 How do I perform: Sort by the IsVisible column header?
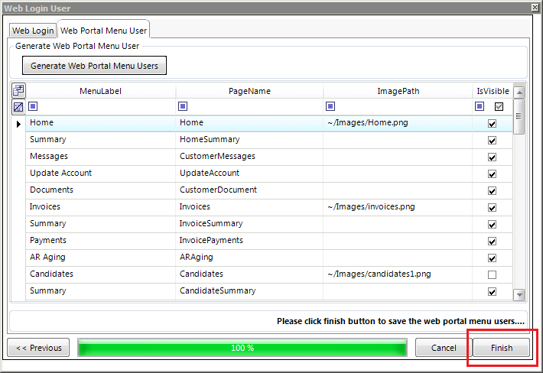click(x=493, y=91)
